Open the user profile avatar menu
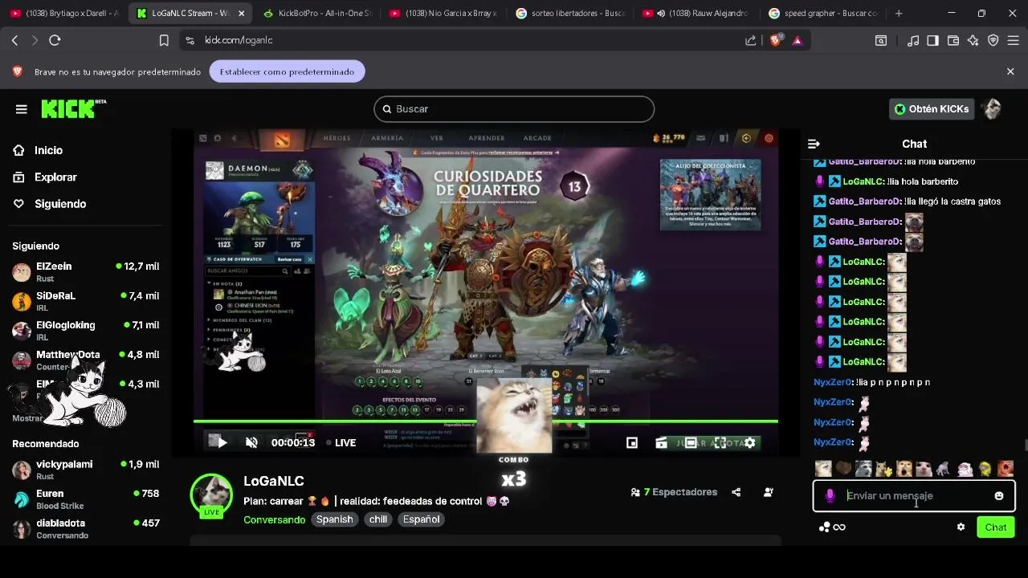The height and width of the screenshot is (578, 1028). 992,109
